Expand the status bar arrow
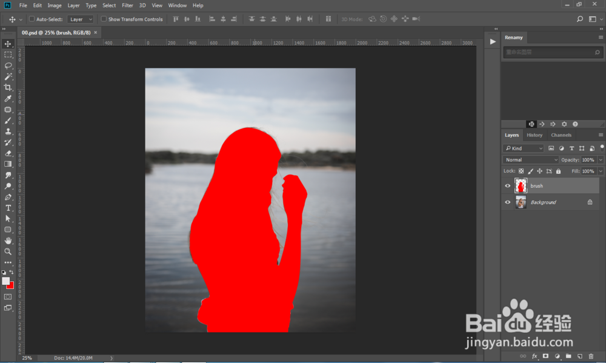Viewport: 606px width, 363px height. pyautogui.click(x=112, y=358)
